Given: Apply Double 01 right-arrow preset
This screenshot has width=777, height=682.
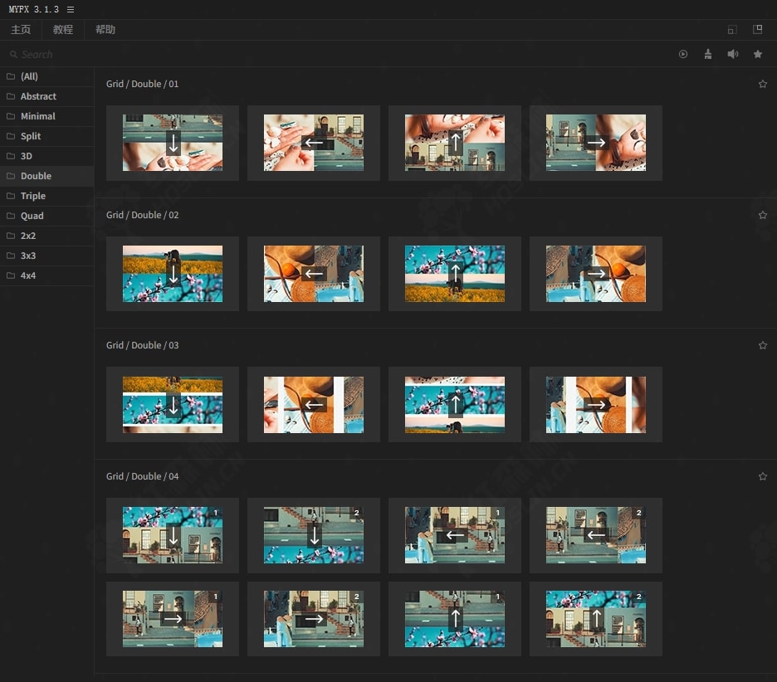Looking at the screenshot, I should click(x=596, y=143).
